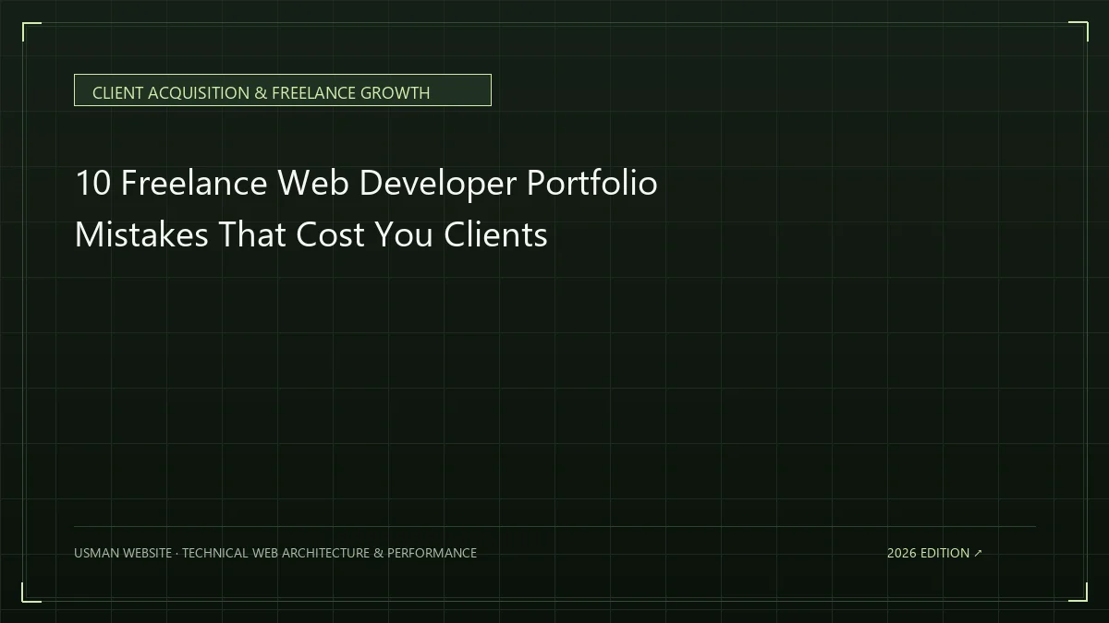Click the "Client Acquisition & Freelance Growth" category tag
Viewport: 1109px width, 623px height.
pos(282,90)
